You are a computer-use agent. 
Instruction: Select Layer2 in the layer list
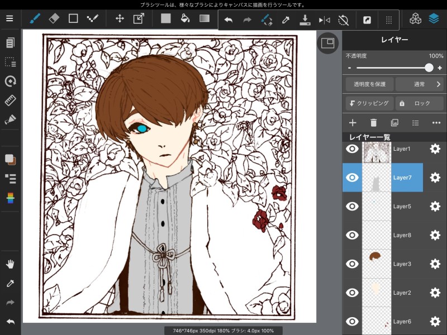point(401,293)
